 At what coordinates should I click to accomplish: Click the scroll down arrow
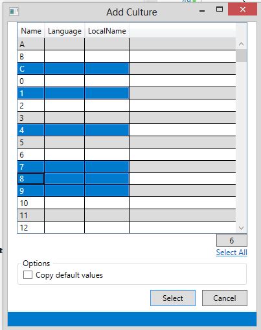click(x=242, y=228)
